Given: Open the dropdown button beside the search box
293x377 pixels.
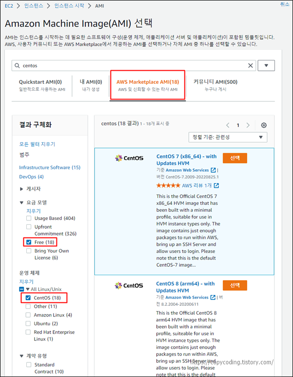Looking at the screenshot, I should (266, 66).
